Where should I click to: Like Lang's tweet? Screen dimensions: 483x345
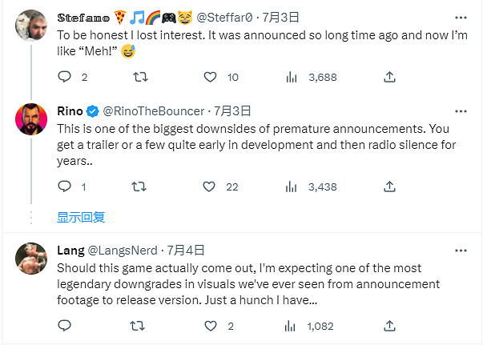coord(210,326)
